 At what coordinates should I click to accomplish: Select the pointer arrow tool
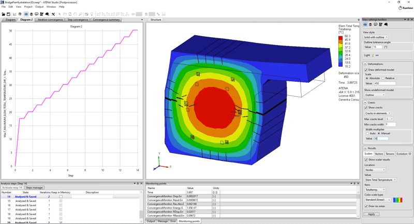coord(60,14)
